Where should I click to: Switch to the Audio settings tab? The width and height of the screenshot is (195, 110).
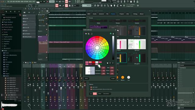point(95,14)
